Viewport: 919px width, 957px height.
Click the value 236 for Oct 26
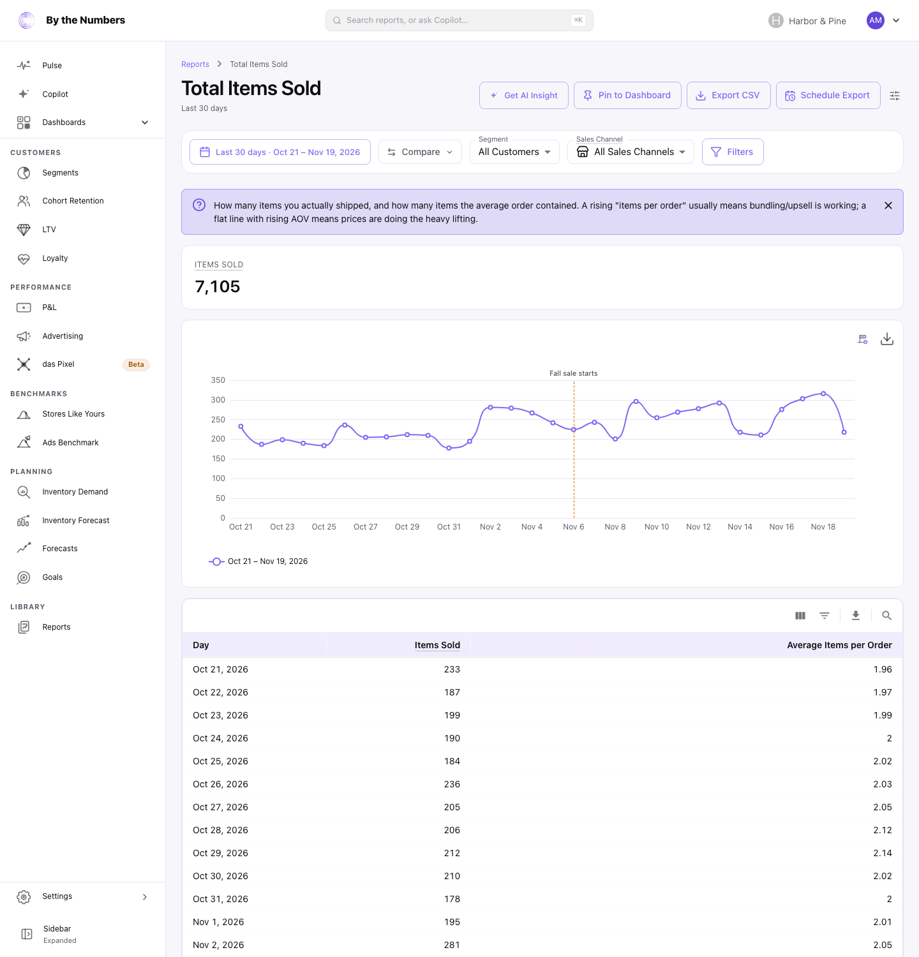pyautogui.click(x=452, y=784)
